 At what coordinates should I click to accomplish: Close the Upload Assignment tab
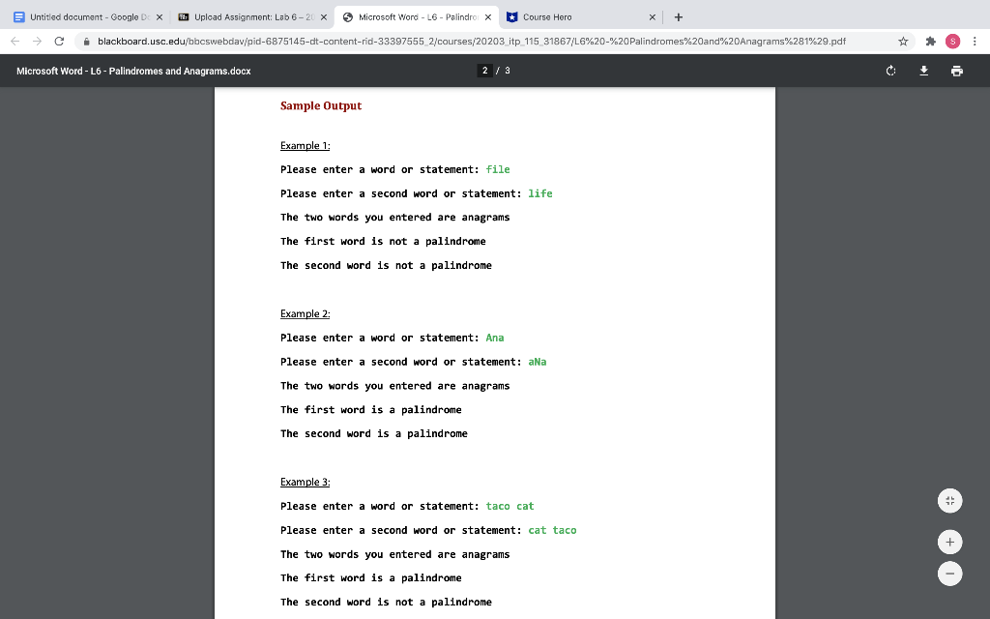324,17
